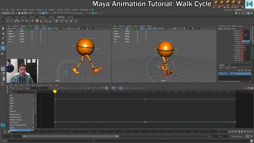
Task: Open Curves menu in Graph Editor
Action: point(27,85)
